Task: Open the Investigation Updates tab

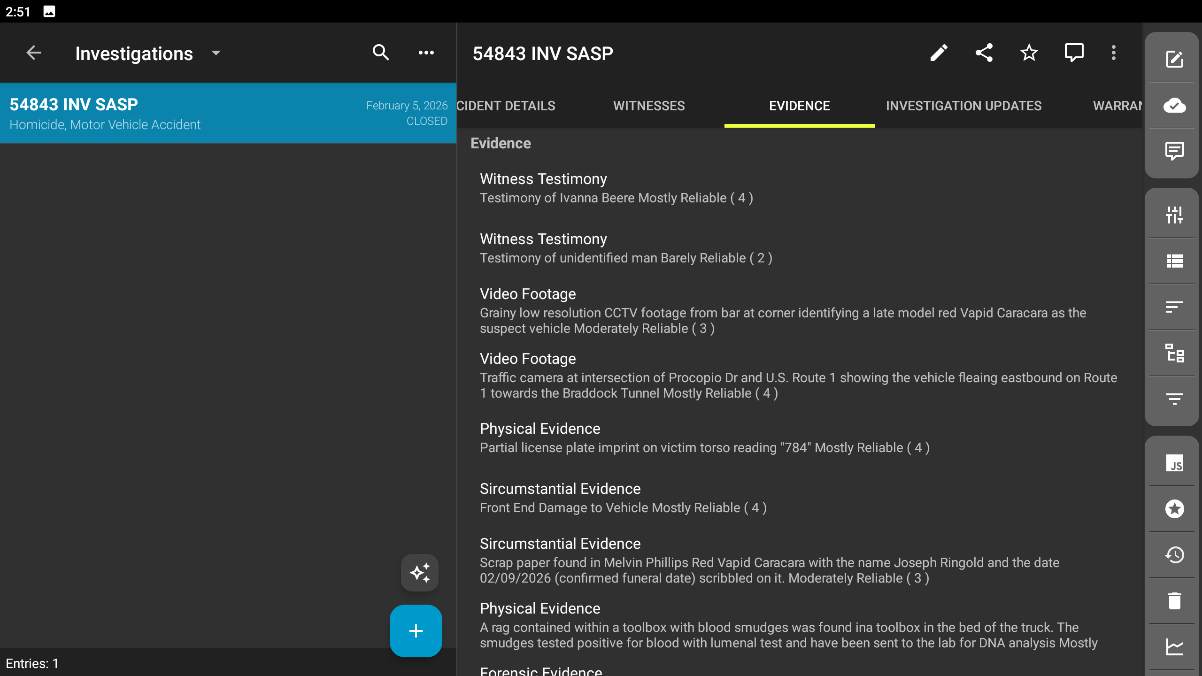Action: tap(963, 106)
